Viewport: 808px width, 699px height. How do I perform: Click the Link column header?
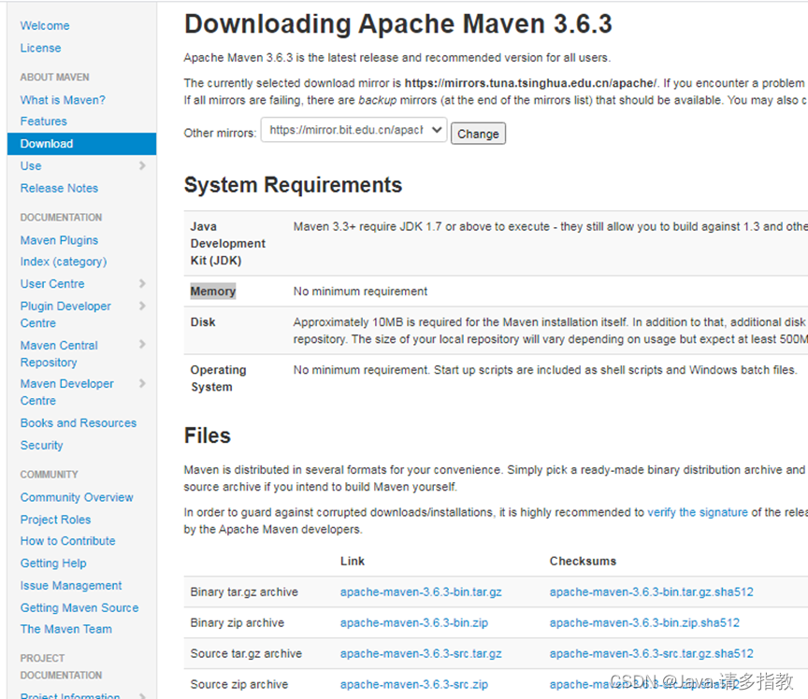click(x=353, y=561)
